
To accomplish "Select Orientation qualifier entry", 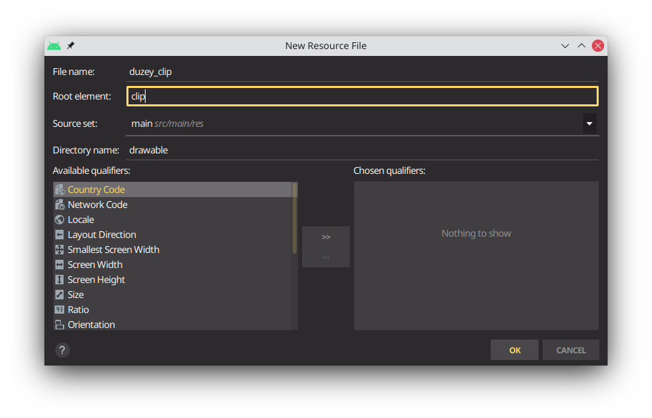I will pos(173,325).
